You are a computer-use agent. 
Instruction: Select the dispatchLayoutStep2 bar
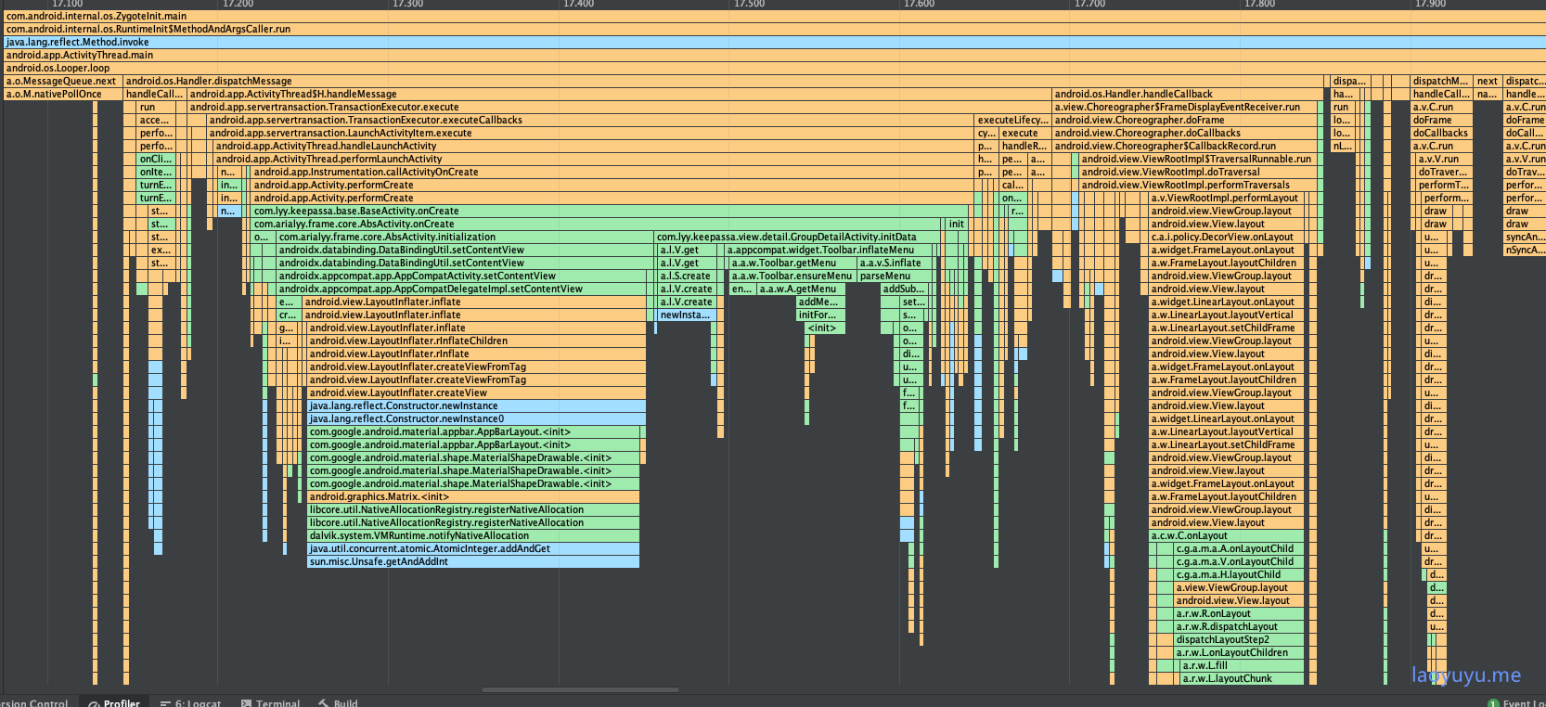click(x=1239, y=639)
